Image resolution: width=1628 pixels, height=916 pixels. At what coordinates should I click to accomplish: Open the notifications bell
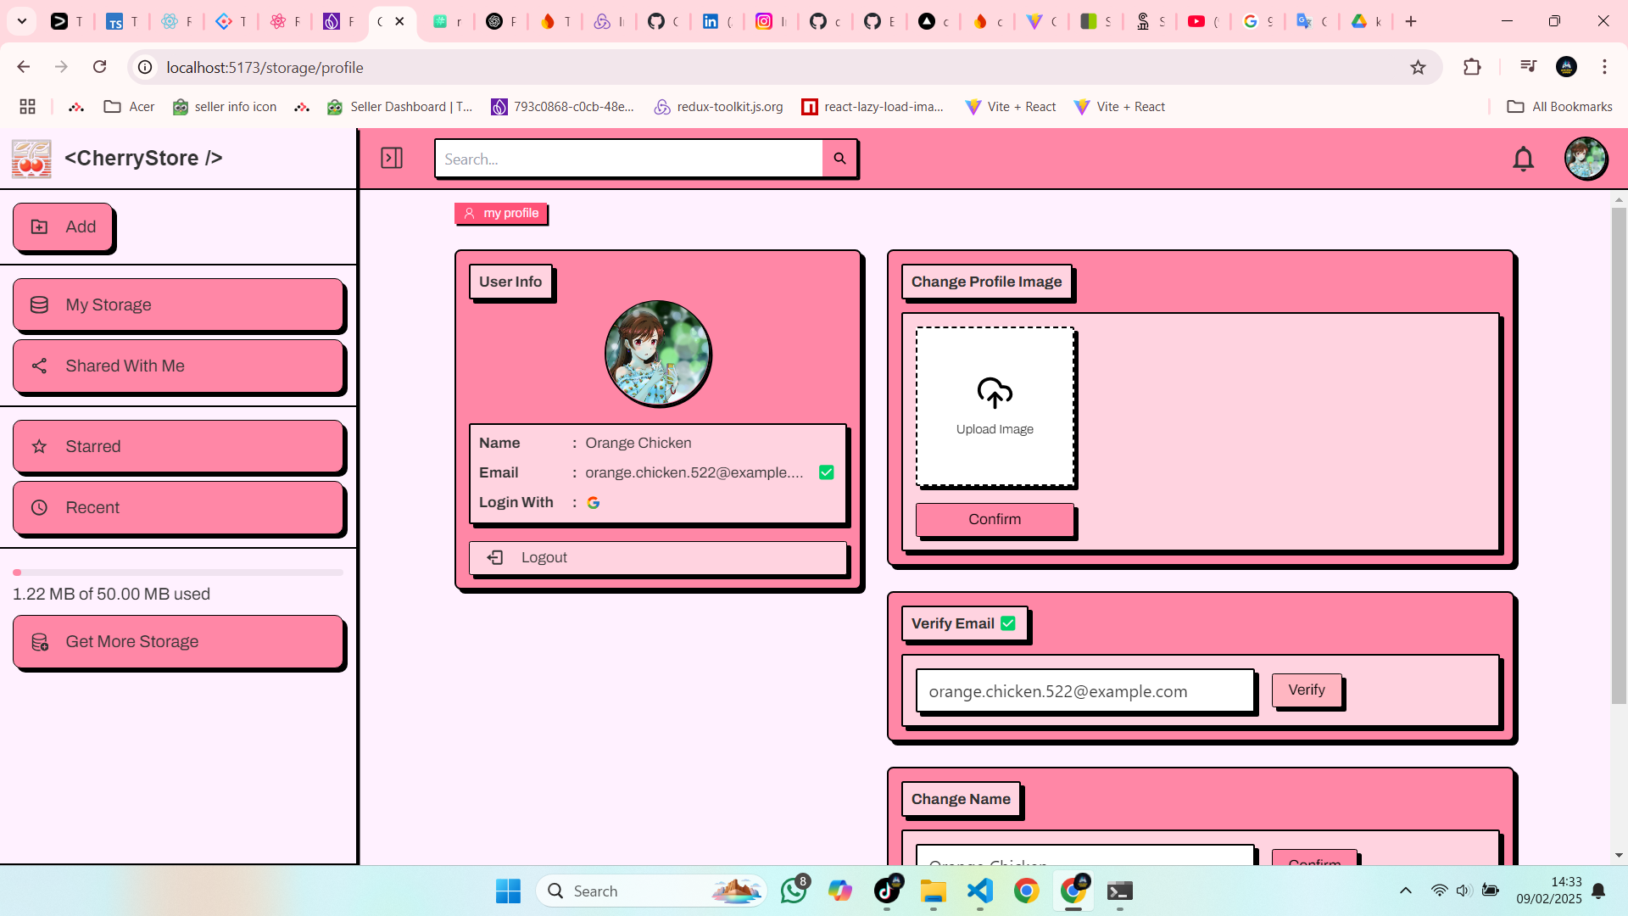click(x=1523, y=159)
